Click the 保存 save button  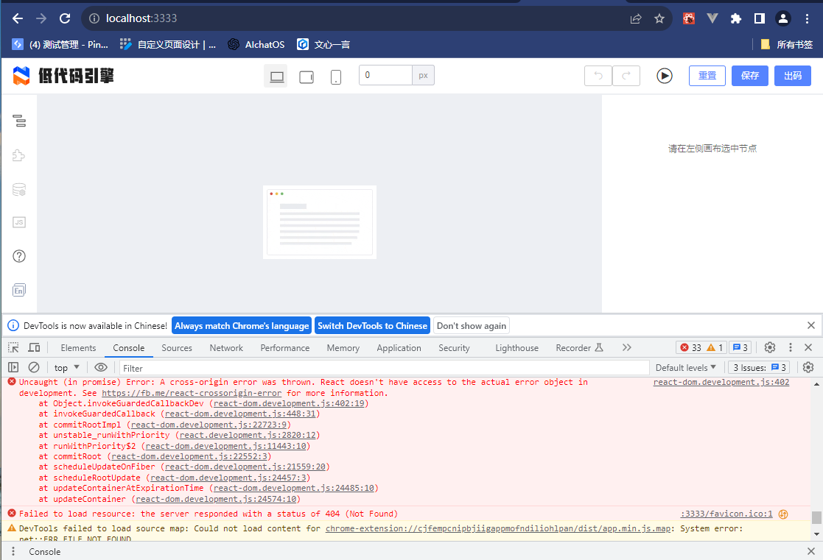[x=749, y=75]
